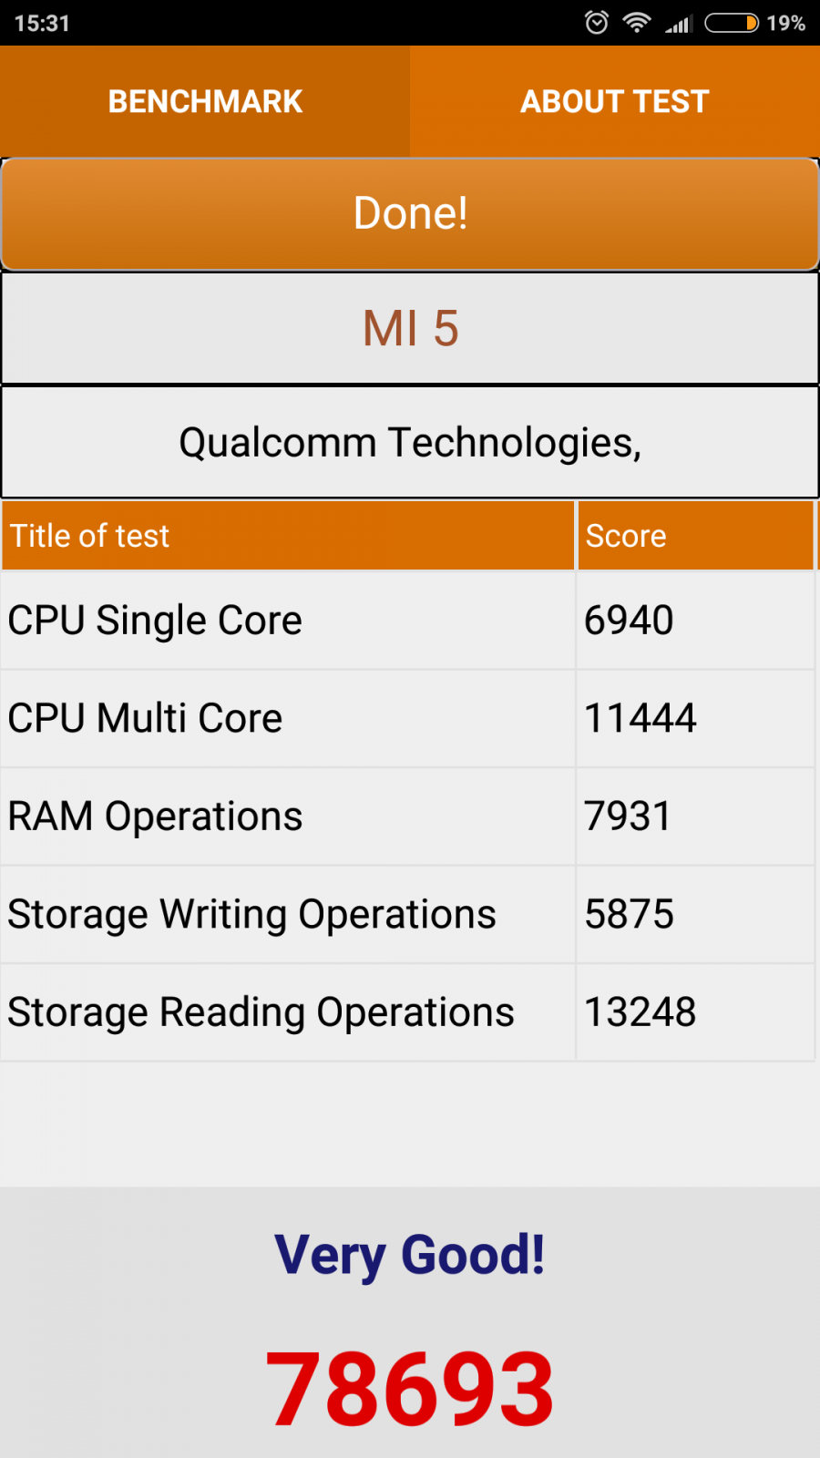The height and width of the screenshot is (1458, 820).
Task: Open the ABOUT TEST tab
Action: pos(615,101)
